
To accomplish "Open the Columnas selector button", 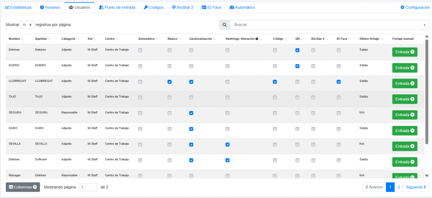I will click(23, 187).
